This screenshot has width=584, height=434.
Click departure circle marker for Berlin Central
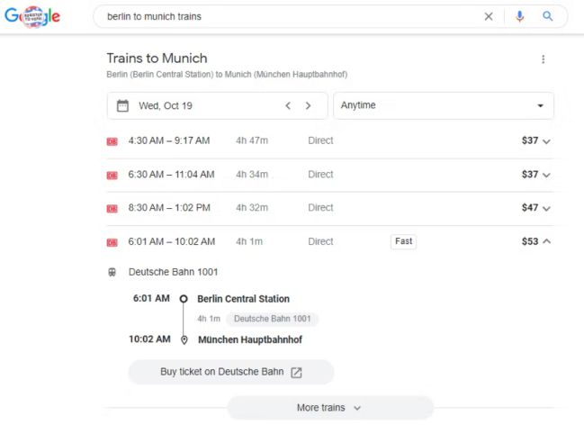click(x=184, y=299)
